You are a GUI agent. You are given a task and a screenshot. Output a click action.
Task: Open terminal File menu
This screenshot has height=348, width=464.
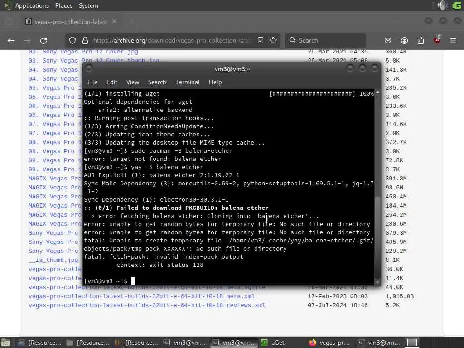[x=92, y=82]
